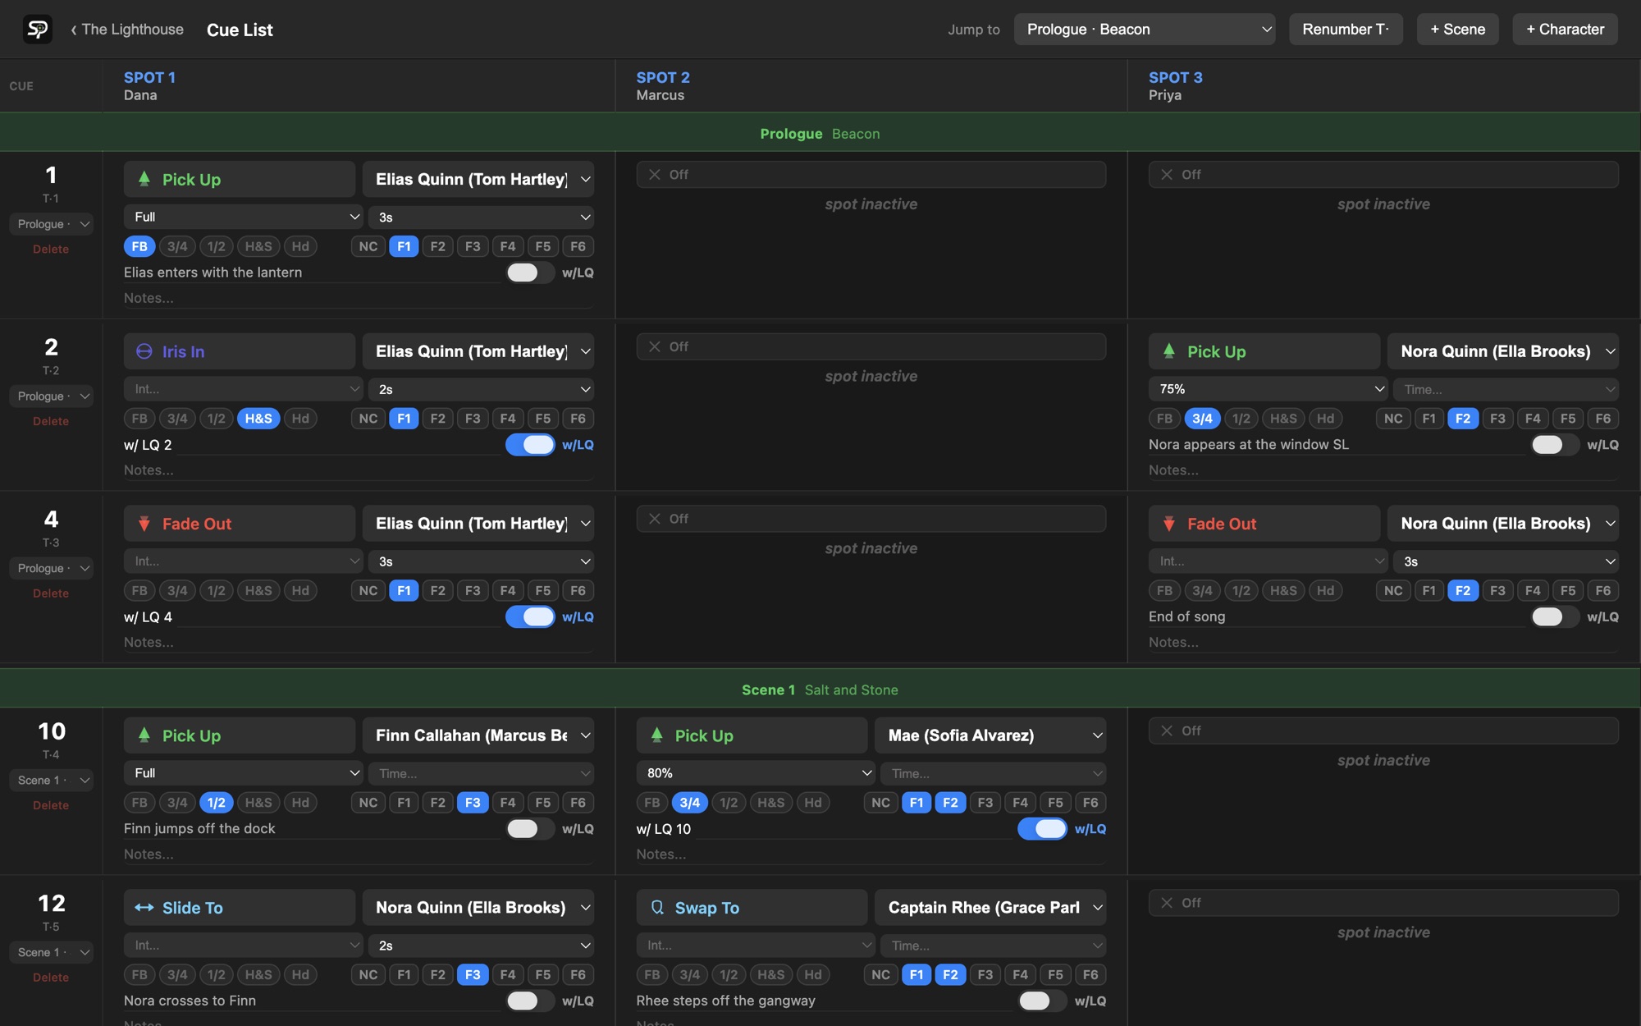Toggle w/LQ for Finn jumps off the dock
Screen dimensions: 1641x1026
point(530,829)
